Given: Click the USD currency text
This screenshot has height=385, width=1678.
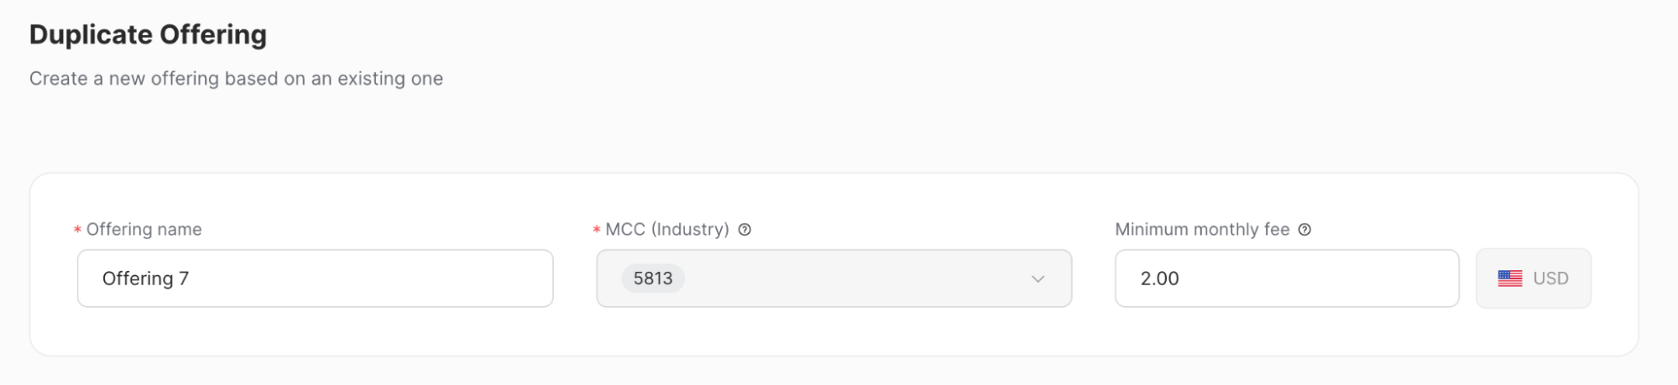Looking at the screenshot, I should pyautogui.click(x=1550, y=278).
